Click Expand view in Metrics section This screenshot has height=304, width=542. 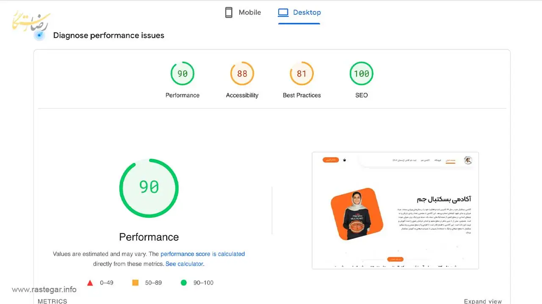[x=483, y=301]
